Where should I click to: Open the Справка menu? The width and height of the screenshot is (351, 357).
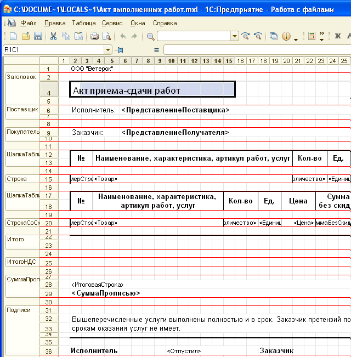pos(165,23)
